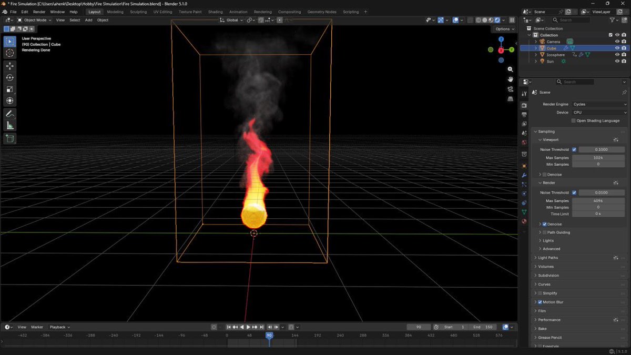Hide Icosphere in viewport via eye icon
The image size is (631, 355).
[617, 55]
